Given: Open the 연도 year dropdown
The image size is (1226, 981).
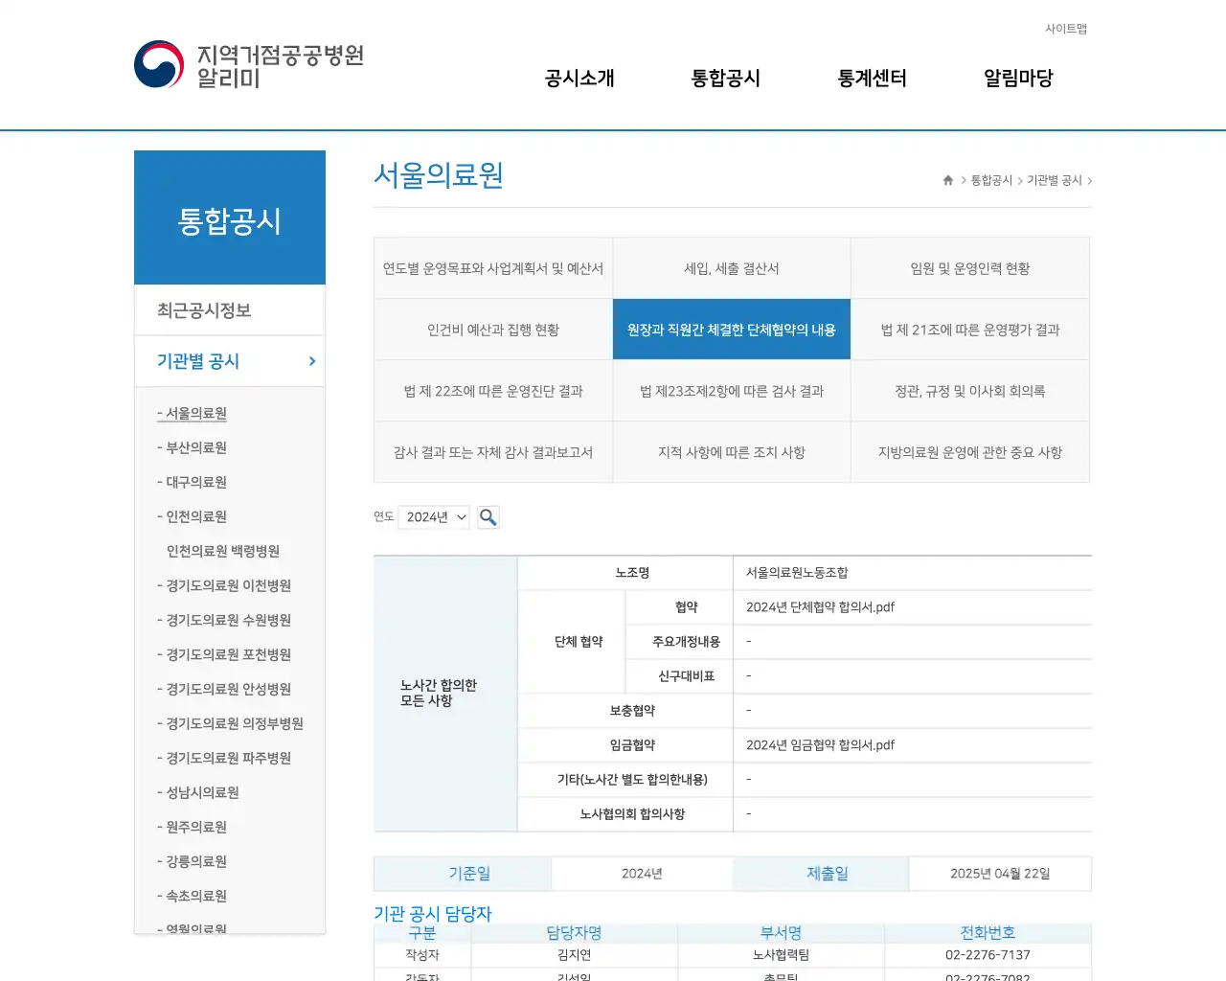Looking at the screenshot, I should [433, 516].
